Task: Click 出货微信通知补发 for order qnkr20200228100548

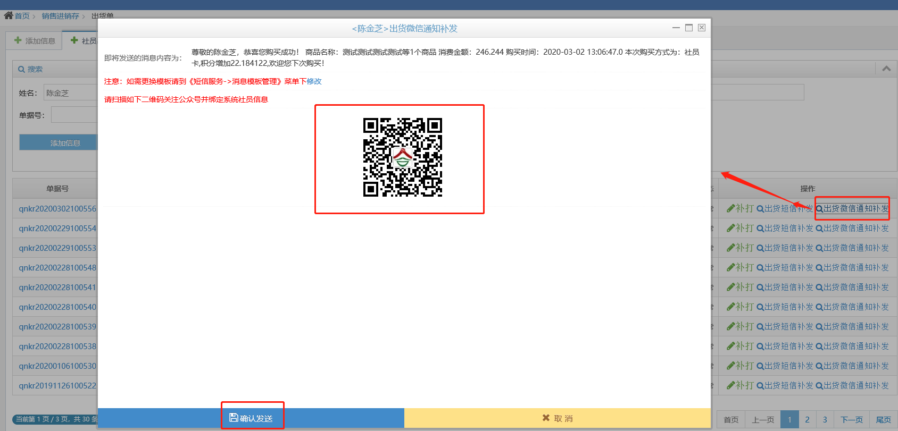Action: click(x=852, y=268)
